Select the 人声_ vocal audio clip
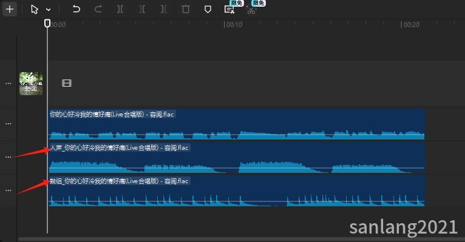This screenshot has width=465, height=242. pos(237,158)
